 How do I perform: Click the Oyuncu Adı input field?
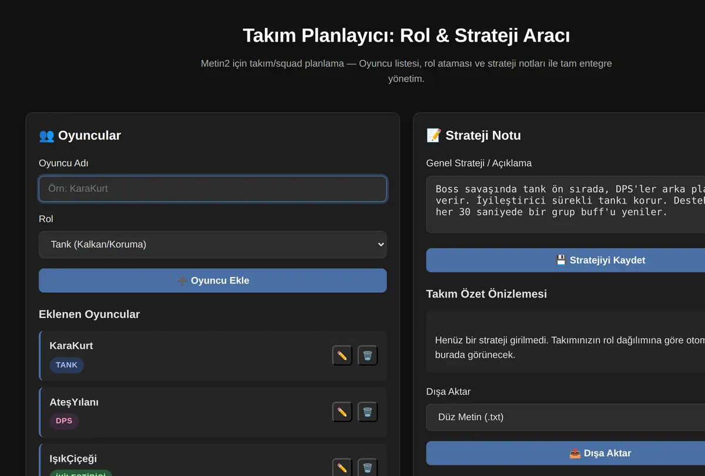(x=213, y=189)
